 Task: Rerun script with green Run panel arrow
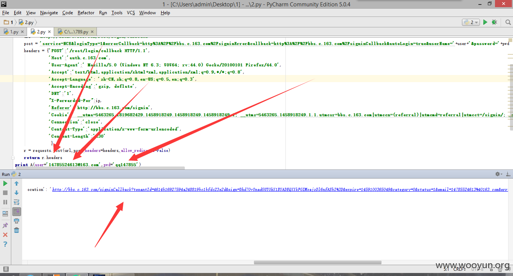click(x=5, y=183)
